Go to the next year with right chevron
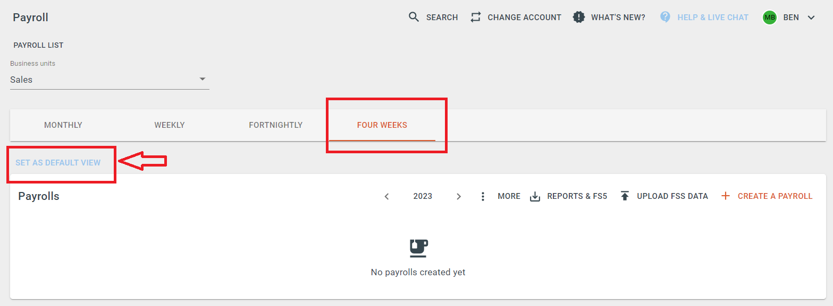This screenshot has width=833, height=306. 459,196
